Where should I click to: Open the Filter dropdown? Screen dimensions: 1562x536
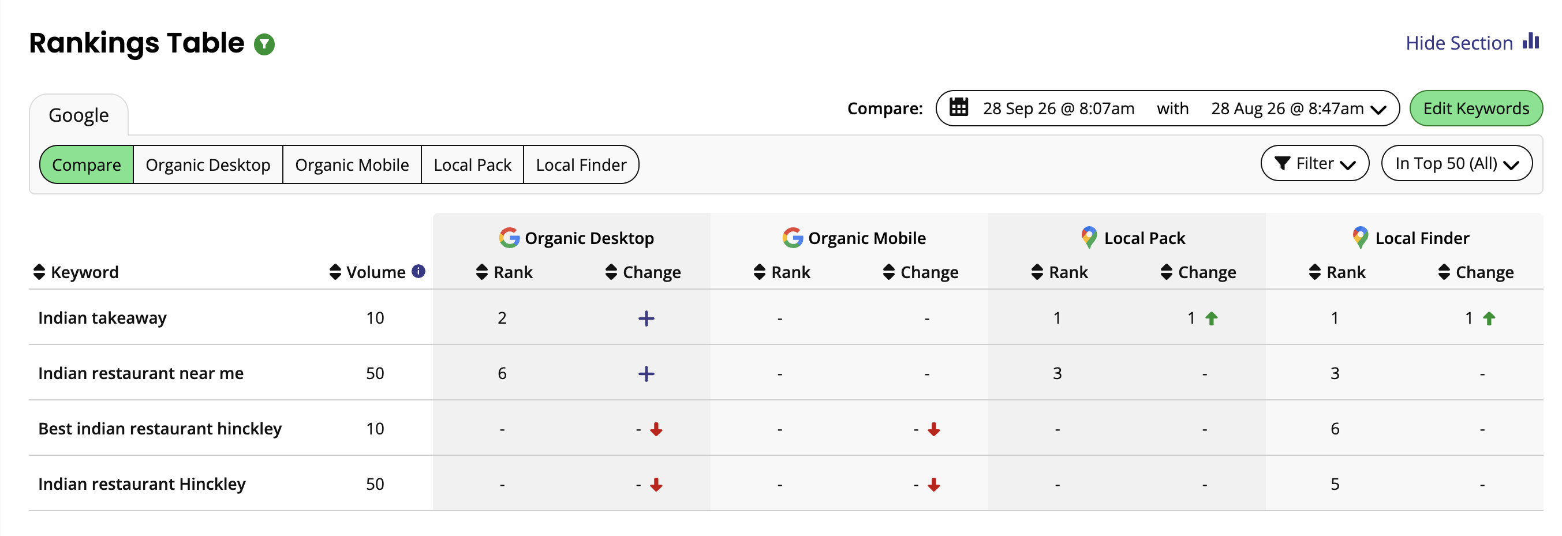[1314, 164]
